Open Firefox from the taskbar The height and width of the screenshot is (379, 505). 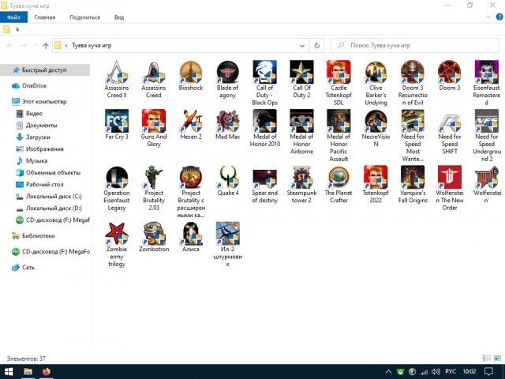tap(47, 372)
